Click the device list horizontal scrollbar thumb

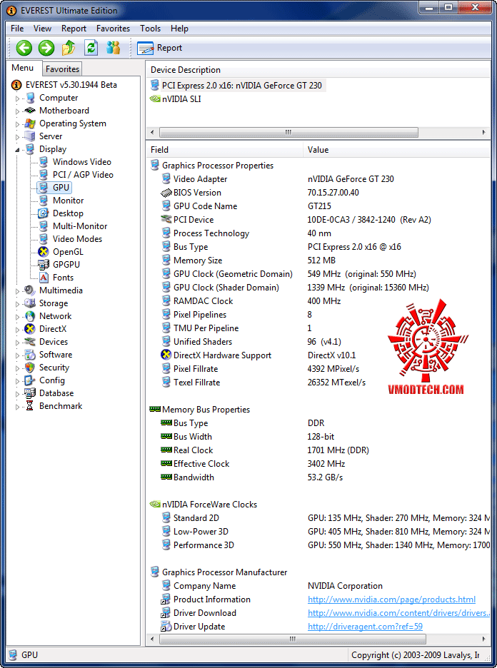pyautogui.click(x=288, y=132)
